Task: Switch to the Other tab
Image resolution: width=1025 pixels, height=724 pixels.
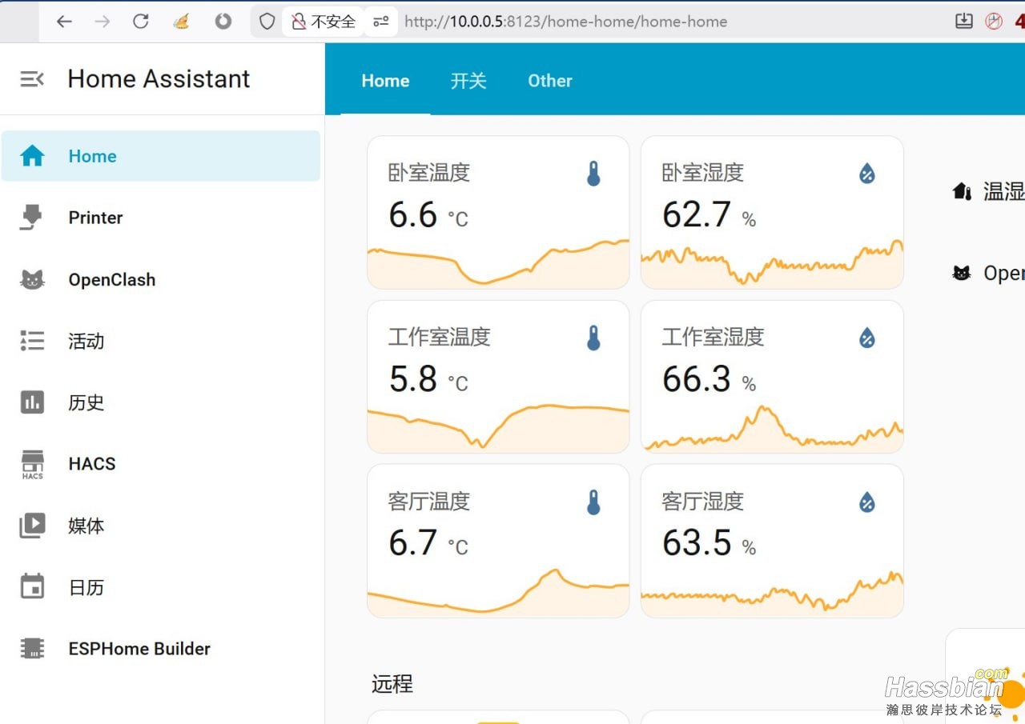Action: coord(549,81)
